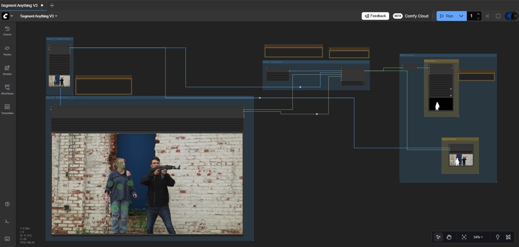Click the ComfyUI logo main menu
The height and width of the screenshot is (247, 519).
tap(5, 16)
